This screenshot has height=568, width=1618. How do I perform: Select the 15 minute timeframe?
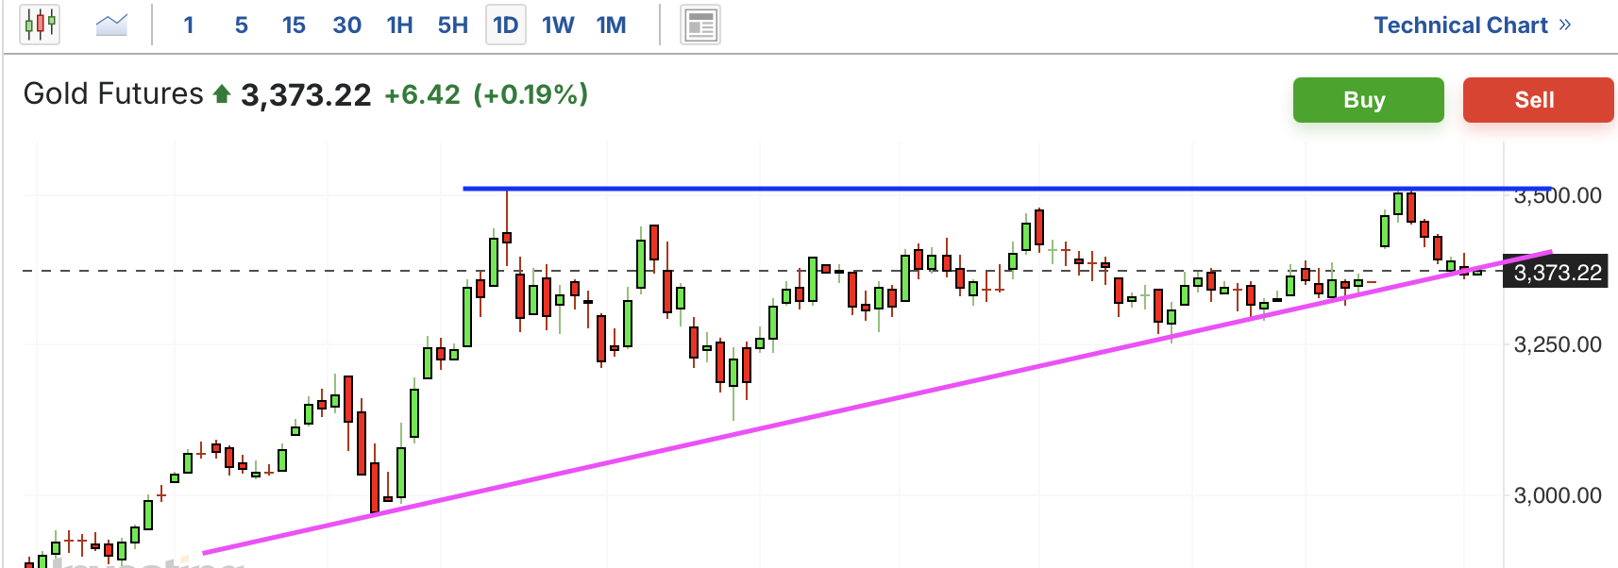[294, 25]
